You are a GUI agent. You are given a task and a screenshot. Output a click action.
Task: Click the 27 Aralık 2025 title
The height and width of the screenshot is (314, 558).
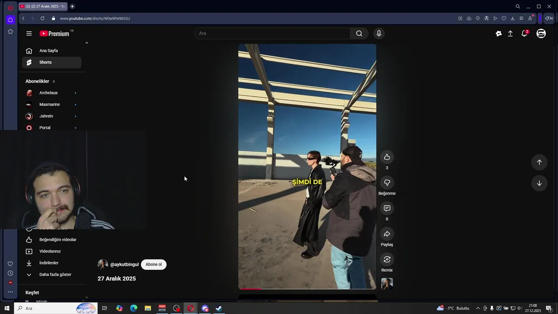[x=116, y=279]
